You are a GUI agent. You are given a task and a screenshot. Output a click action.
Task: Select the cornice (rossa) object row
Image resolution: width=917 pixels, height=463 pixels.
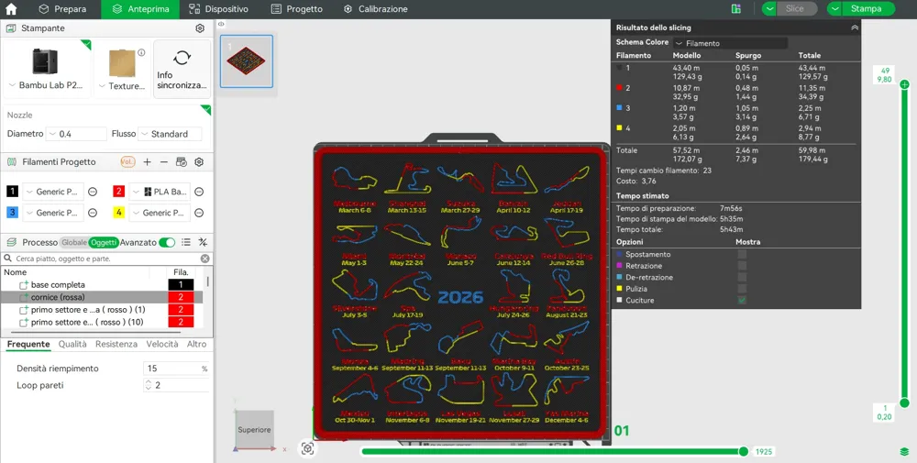(102, 297)
